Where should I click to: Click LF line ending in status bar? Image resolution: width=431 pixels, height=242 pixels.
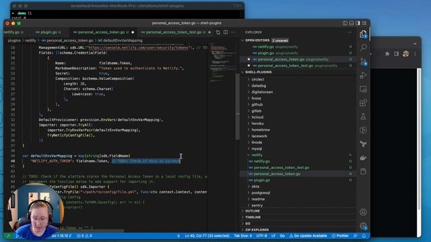273,236
